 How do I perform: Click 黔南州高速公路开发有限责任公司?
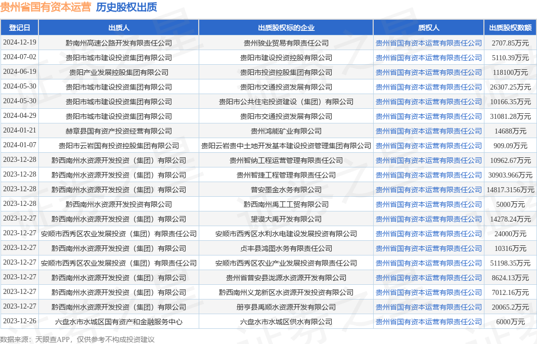(x=119, y=43)
